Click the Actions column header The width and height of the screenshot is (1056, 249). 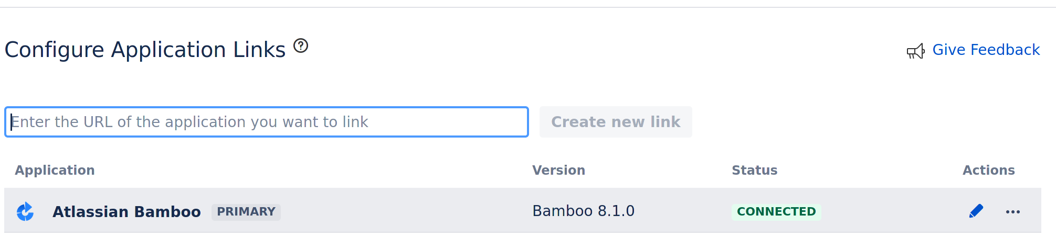[988, 170]
